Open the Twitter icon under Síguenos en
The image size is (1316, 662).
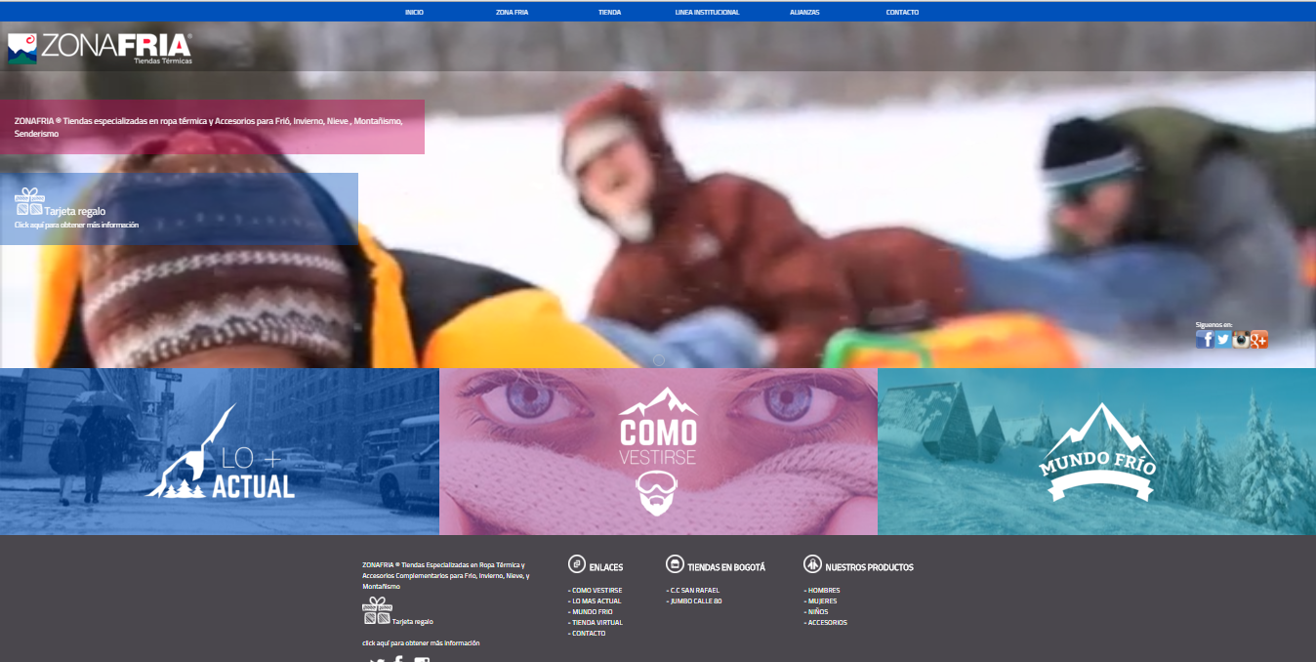(1222, 340)
